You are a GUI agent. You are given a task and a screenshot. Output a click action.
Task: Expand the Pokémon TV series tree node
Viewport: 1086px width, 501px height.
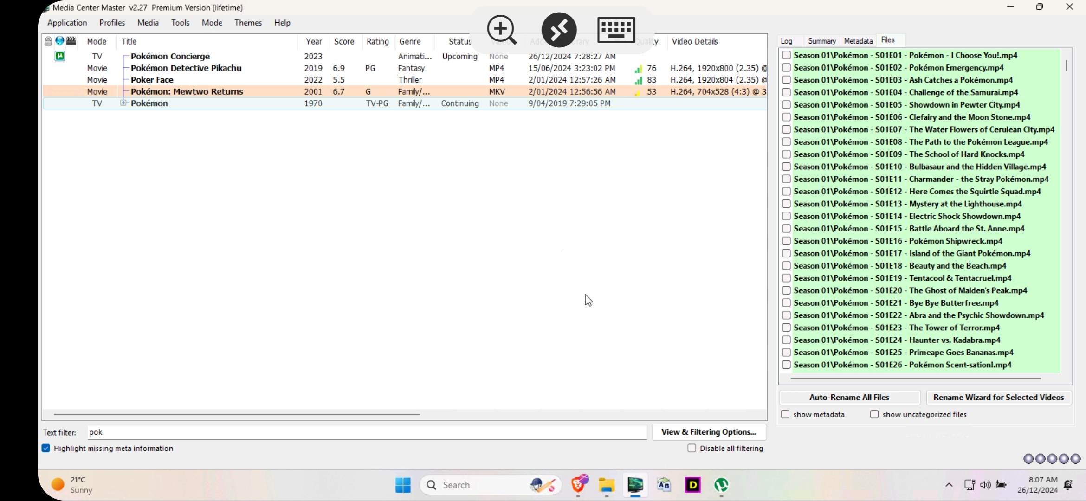click(x=123, y=103)
